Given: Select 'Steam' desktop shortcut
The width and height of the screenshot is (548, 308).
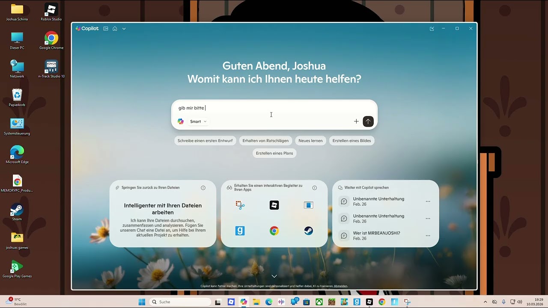Looking at the screenshot, I should (17, 213).
